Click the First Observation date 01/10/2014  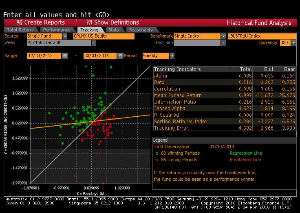[x=222, y=147]
